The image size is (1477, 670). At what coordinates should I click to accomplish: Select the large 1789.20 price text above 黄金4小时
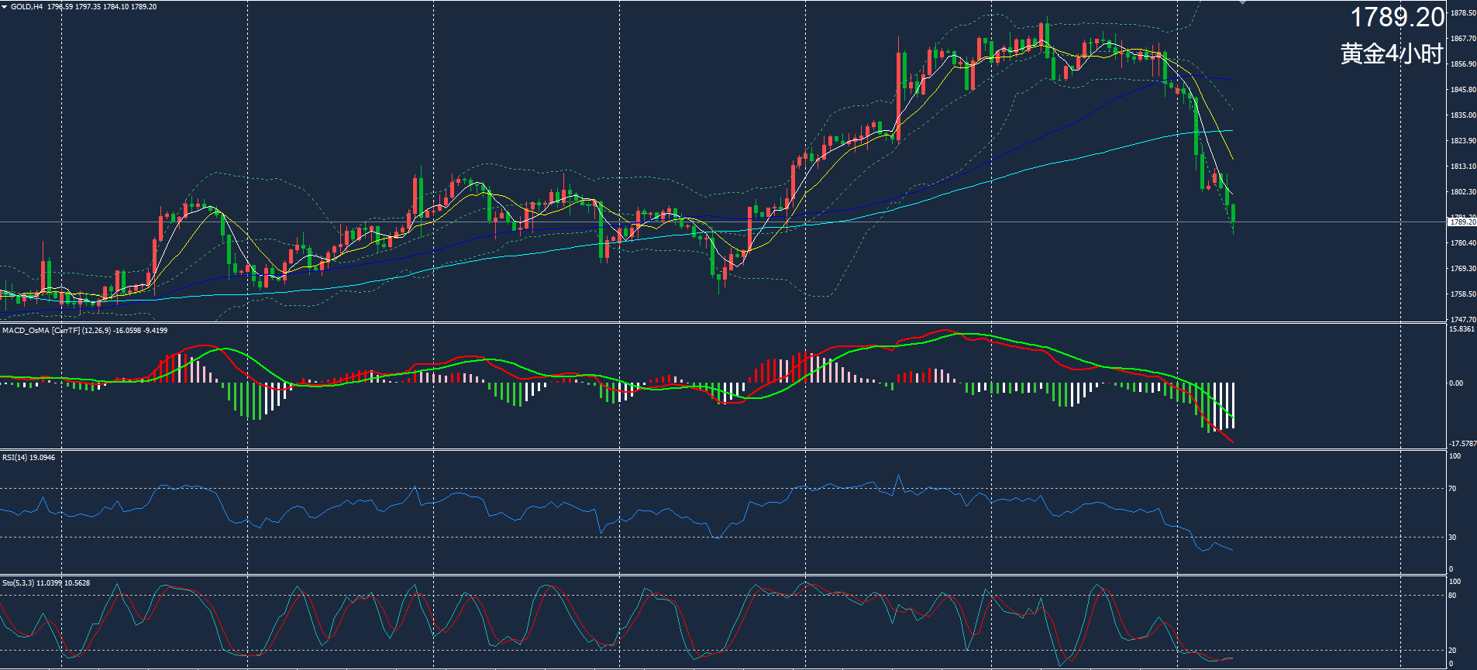1397,17
